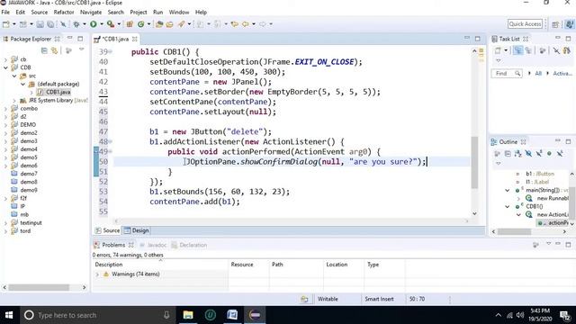This screenshot has height=324, width=576.
Task: Click the Activate link in Task List
Action: tap(562, 74)
